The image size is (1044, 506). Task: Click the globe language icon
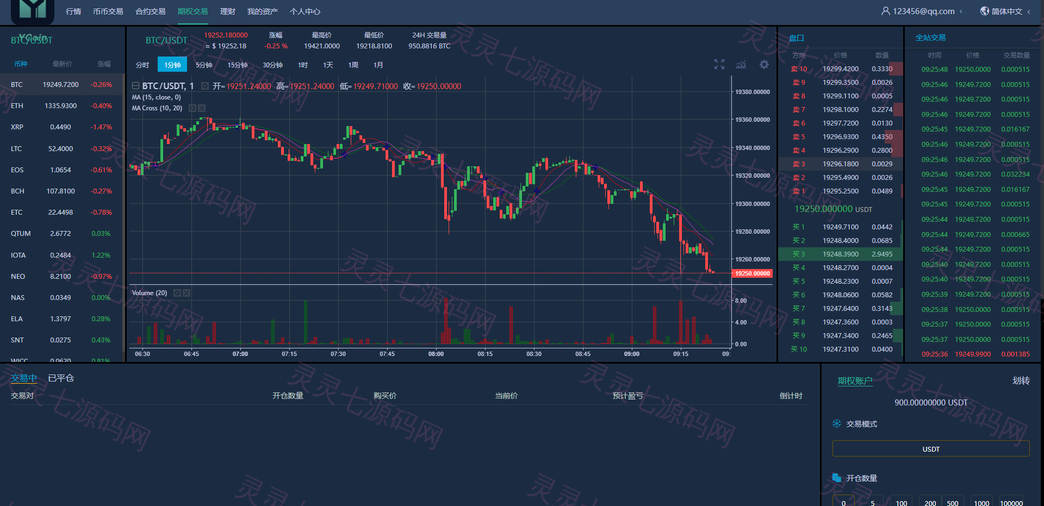[x=984, y=11]
